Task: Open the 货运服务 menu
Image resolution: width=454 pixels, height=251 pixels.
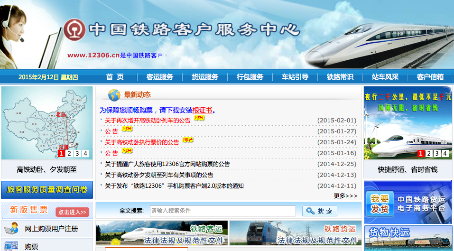Action: (x=205, y=77)
